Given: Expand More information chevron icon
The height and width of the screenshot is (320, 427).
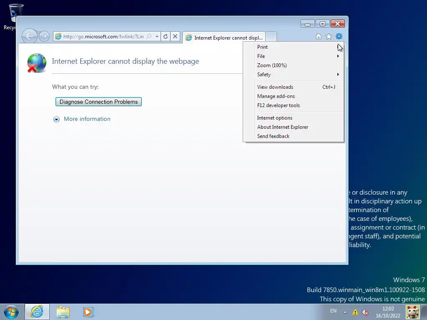Looking at the screenshot, I should coord(56,119).
